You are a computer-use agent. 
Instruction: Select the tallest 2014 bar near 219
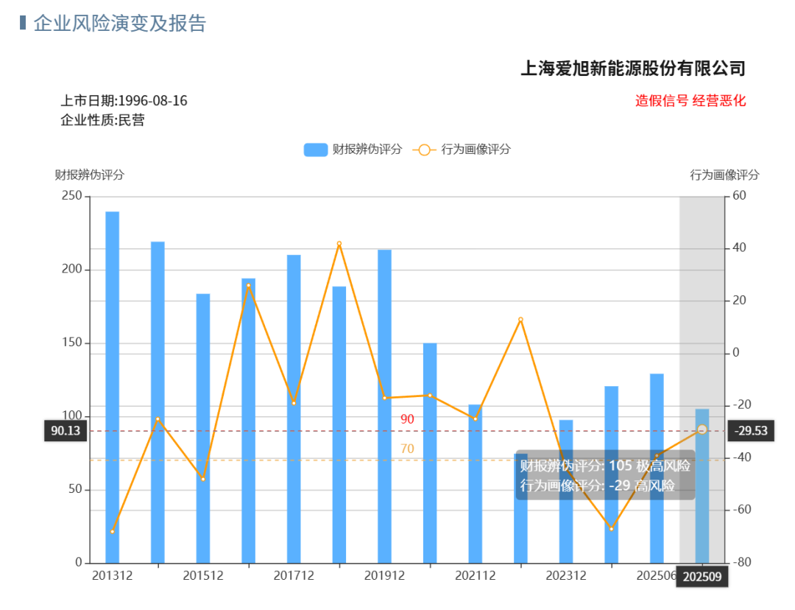[x=158, y=402]
